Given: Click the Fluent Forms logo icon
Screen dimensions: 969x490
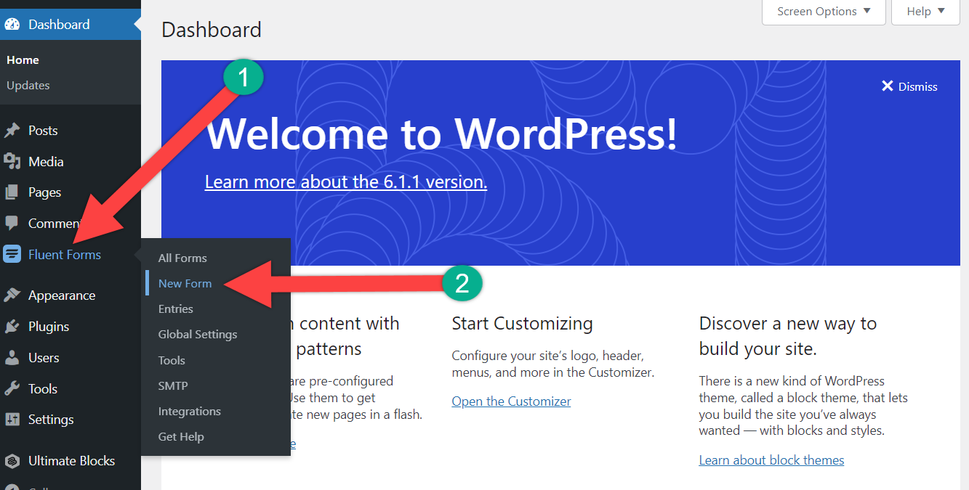Looking at the screenshot, I should (x=12, y=254).
